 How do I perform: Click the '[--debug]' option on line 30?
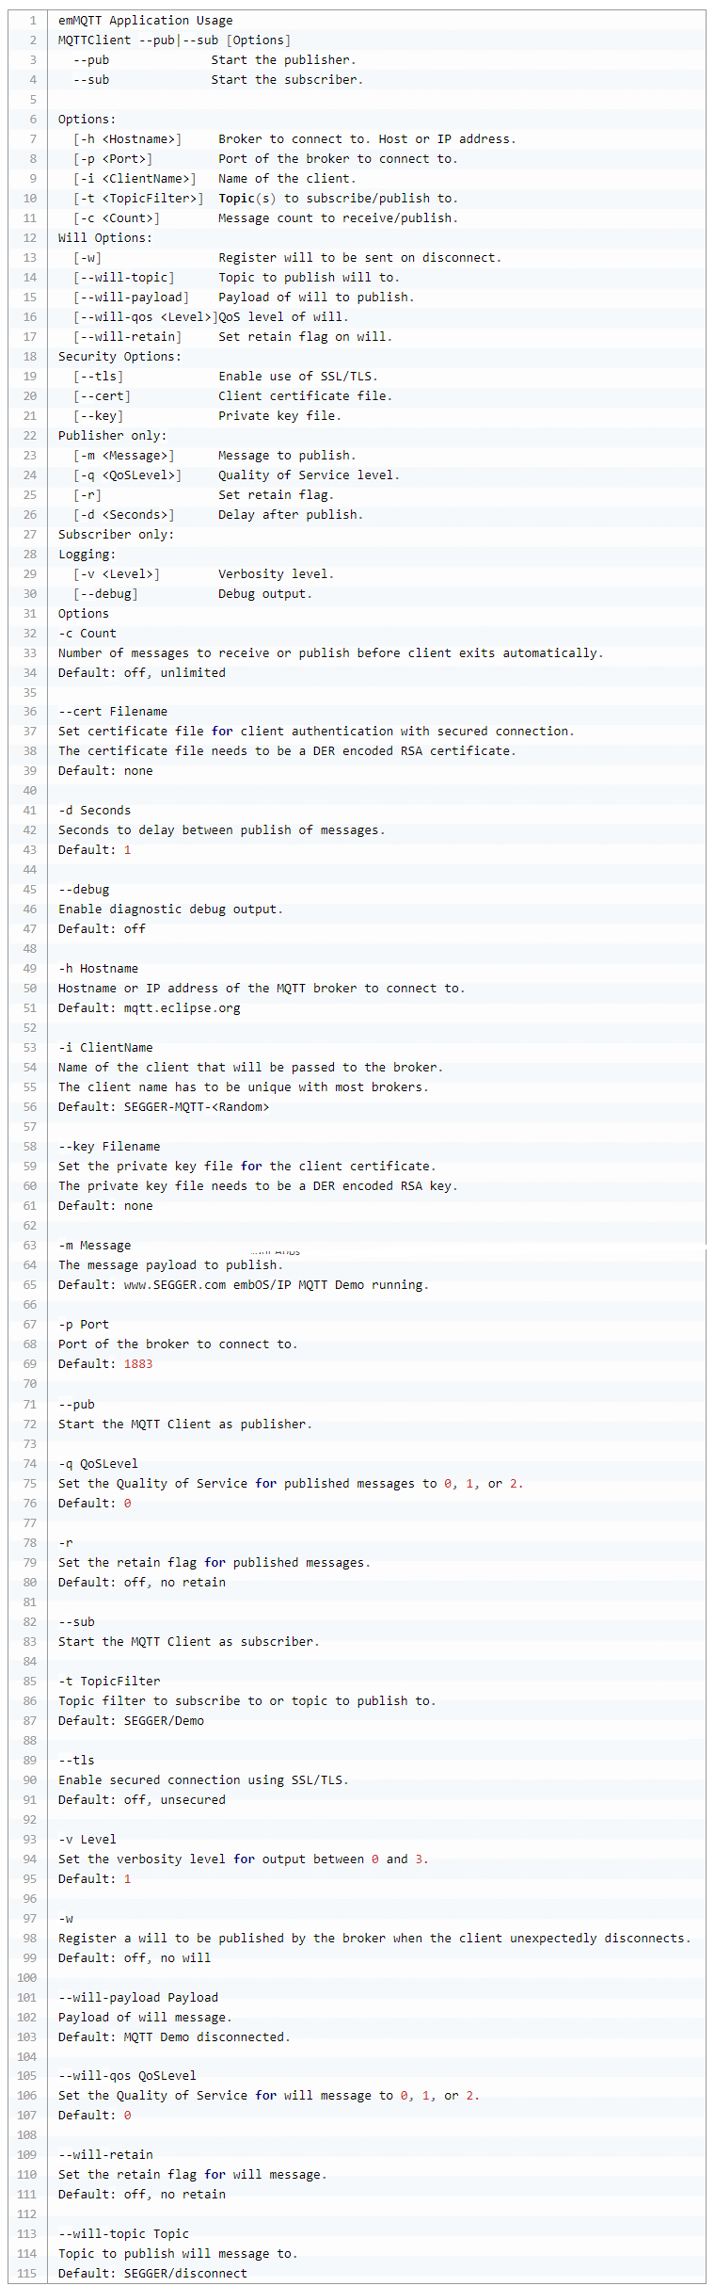pos(105,594)
